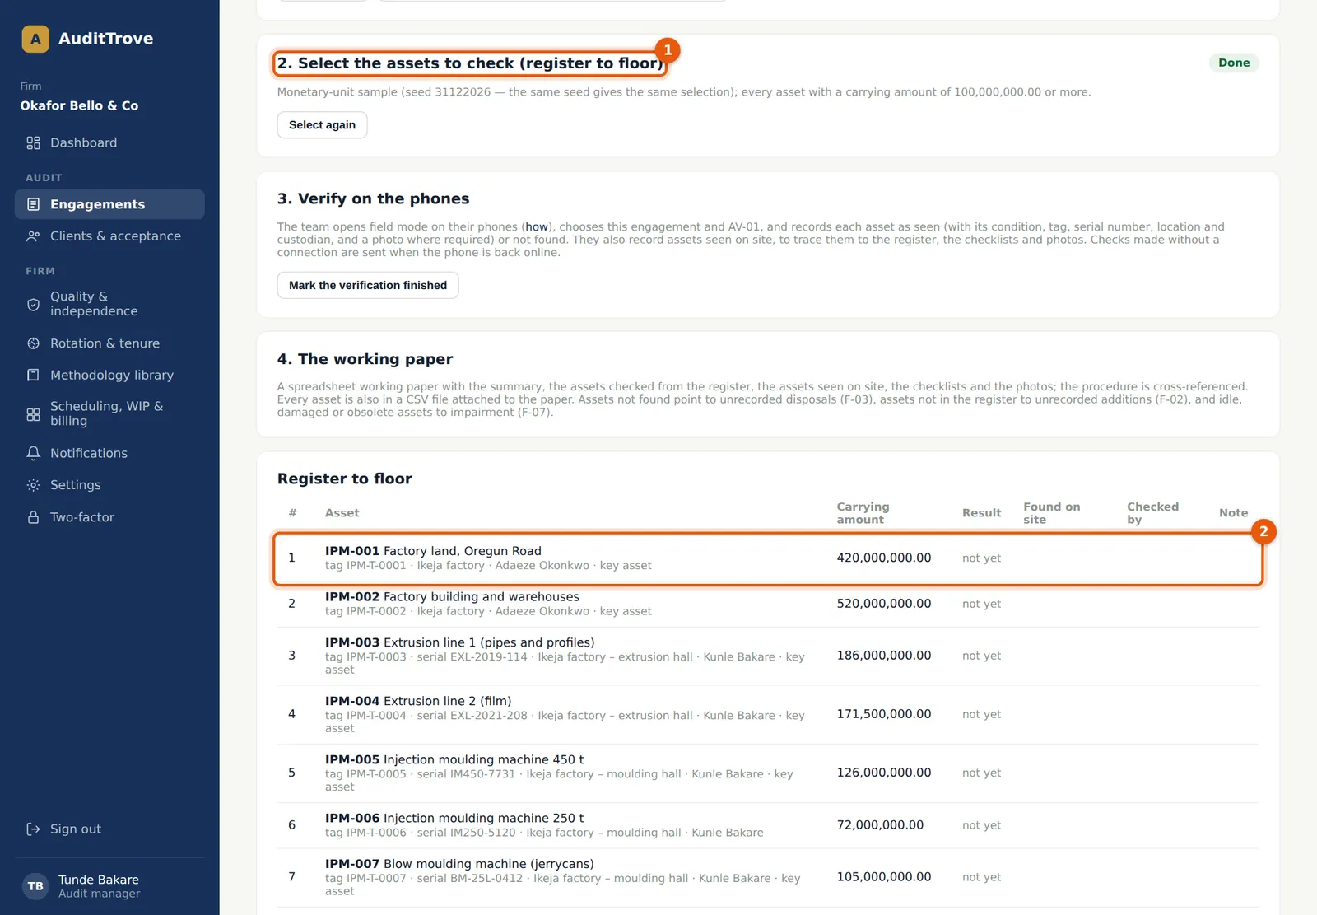Open the Dashboard grid icon
1317x915 pixels.
[x=33, y=142]
